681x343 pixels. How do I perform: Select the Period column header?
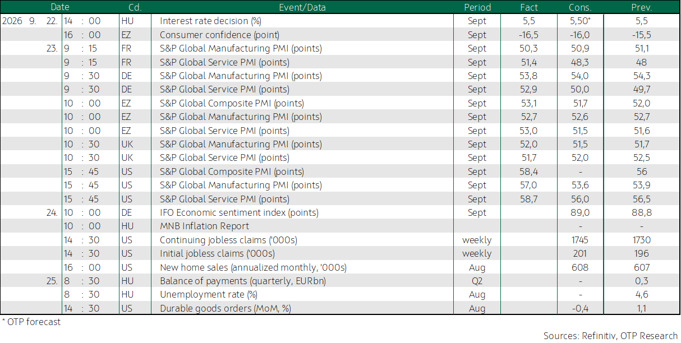477,7
